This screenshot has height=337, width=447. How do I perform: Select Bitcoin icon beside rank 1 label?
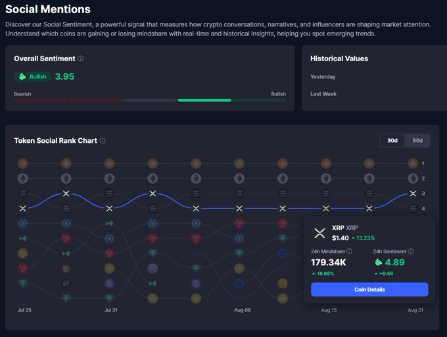413,163
